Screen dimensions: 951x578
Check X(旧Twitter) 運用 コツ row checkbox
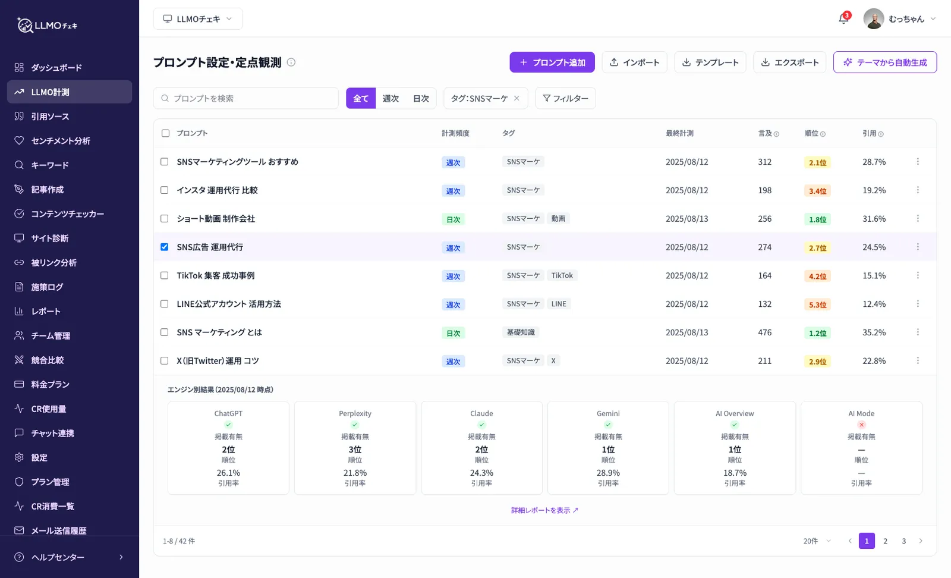pos(165,361)
